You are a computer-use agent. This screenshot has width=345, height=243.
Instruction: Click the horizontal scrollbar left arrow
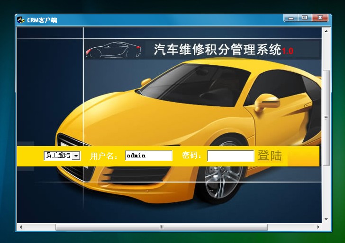[21, 227]
